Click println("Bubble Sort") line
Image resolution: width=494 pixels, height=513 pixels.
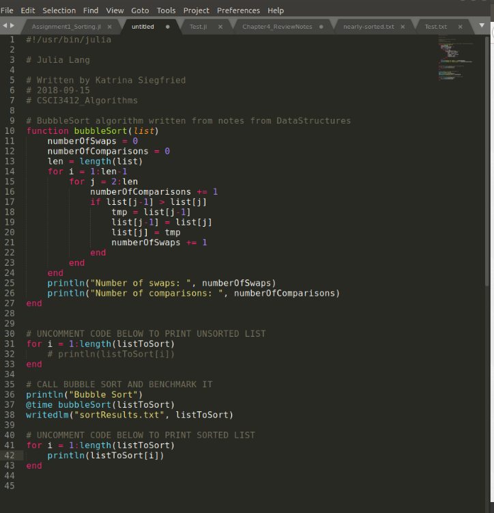pyautogui.click(x=85, y=395)
